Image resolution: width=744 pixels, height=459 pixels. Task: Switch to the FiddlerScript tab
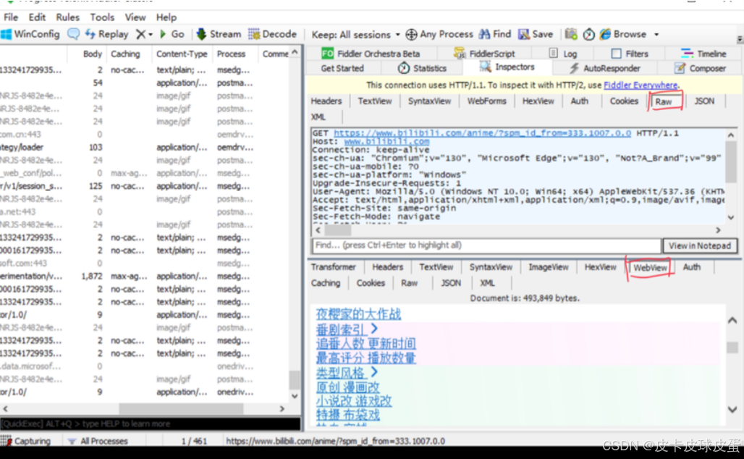(484, 54)
